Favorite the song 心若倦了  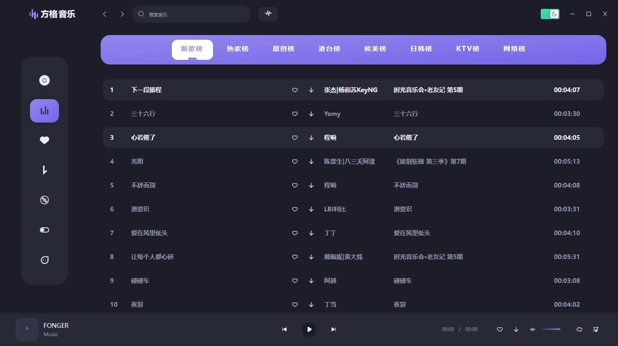pyautogui.click(x=295, y=137)
